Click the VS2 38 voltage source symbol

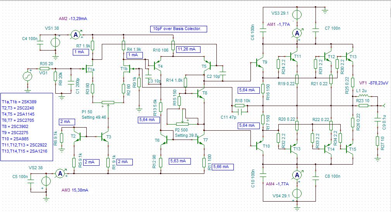[x=46, y=181]
